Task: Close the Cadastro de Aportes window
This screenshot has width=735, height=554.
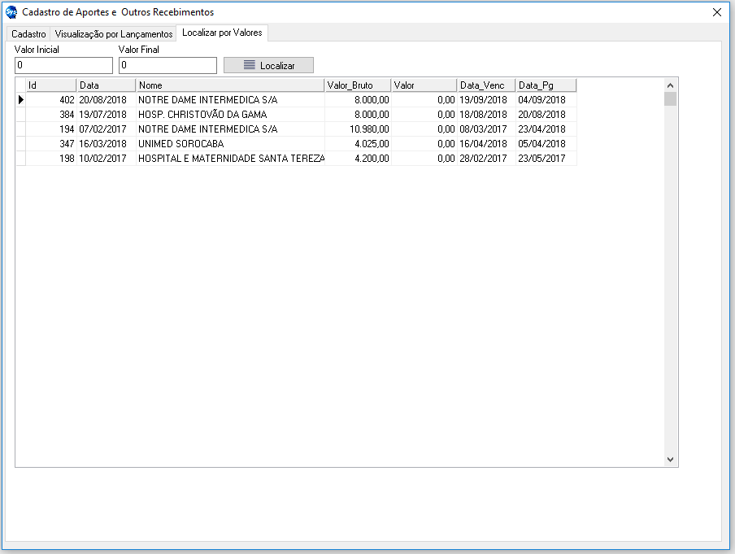Action: [x=716, y=12]
